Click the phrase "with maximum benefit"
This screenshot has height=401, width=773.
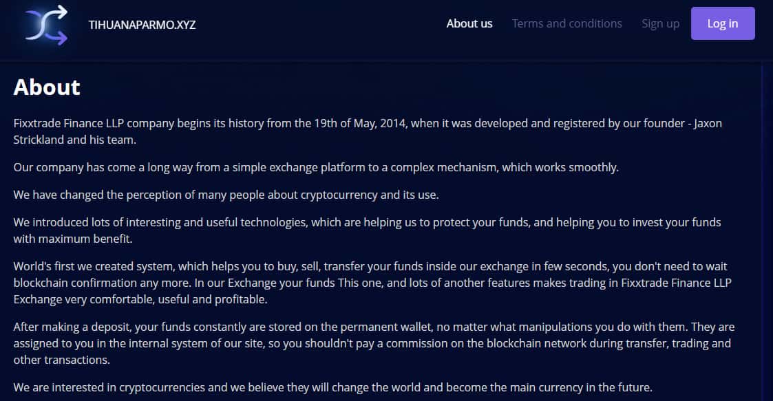click(x=72, y=239)
